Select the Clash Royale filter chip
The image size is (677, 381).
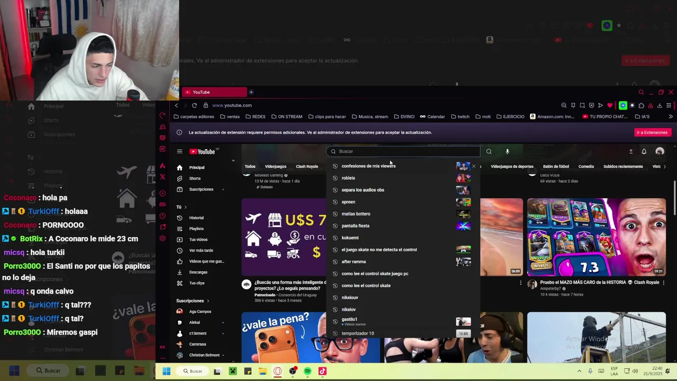click(307, 167)
